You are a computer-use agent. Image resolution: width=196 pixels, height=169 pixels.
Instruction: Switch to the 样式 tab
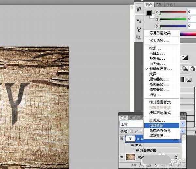point(170,5)
